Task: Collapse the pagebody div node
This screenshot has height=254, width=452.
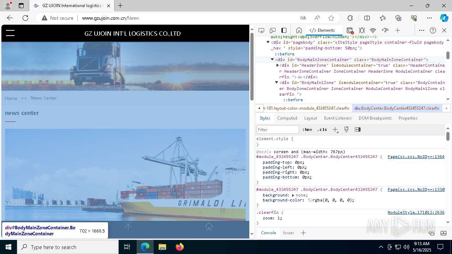Action: click(268, 42)
